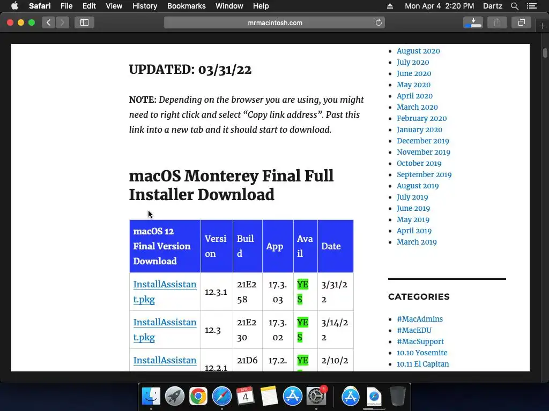Open Safari compass in Dock
Screen dimensions: 549x411
[221, 397]
